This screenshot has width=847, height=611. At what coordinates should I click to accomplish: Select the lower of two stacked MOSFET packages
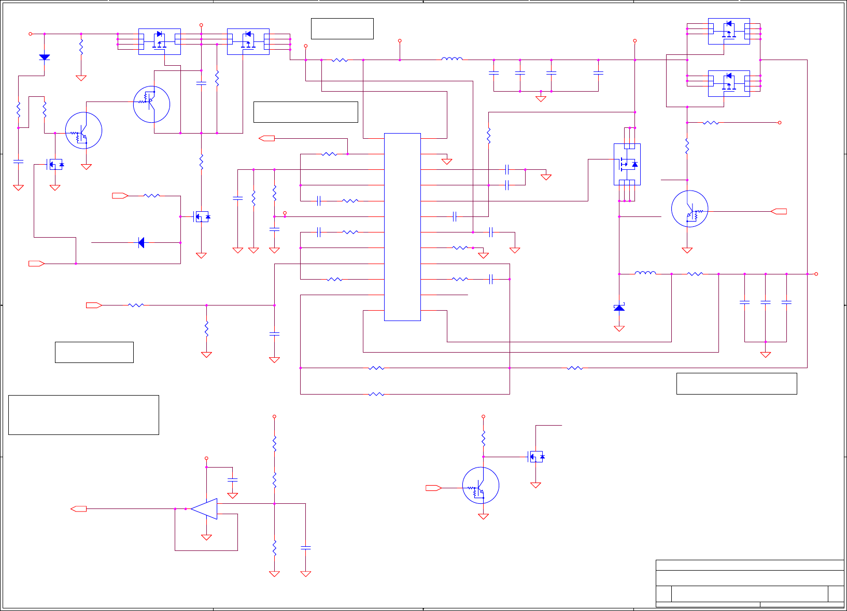[x=729, y=83]
